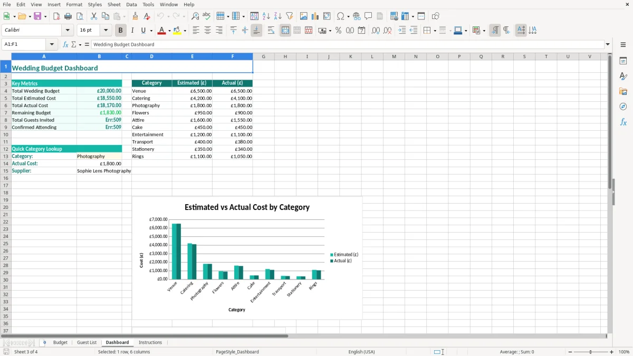Screen dimensions: 633x356
Task: Insert a chart
Action: [x=315, y=16]
